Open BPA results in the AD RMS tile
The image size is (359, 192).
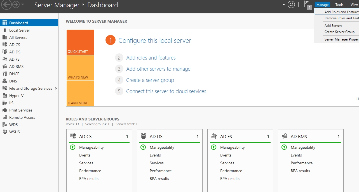(300, 171)
